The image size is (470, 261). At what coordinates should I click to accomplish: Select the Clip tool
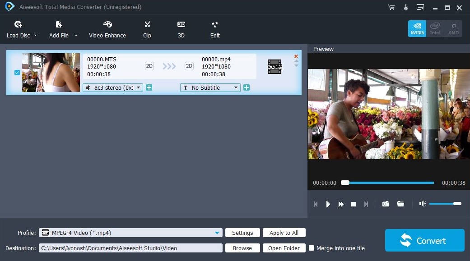[147, 28]
